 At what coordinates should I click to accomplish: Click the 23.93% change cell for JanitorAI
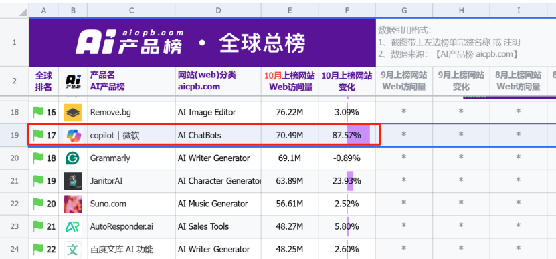pyautogui.click(x=347, y=181)
